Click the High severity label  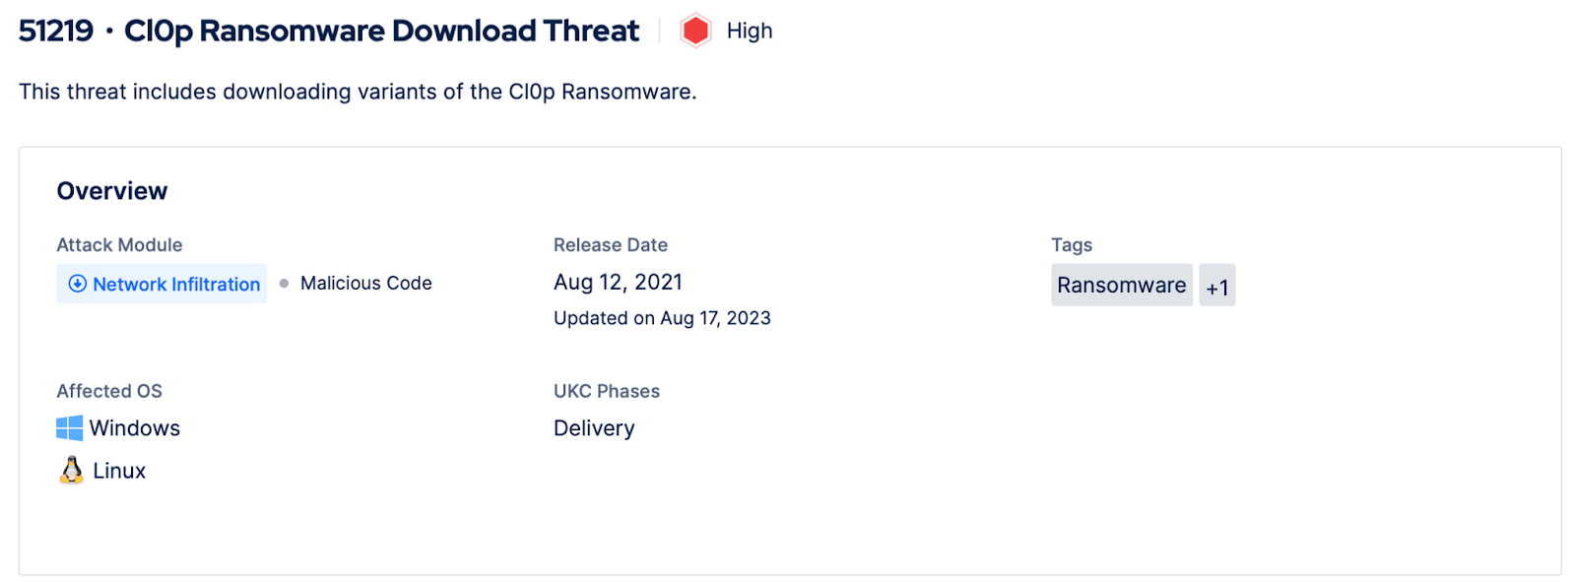[749, 32]
